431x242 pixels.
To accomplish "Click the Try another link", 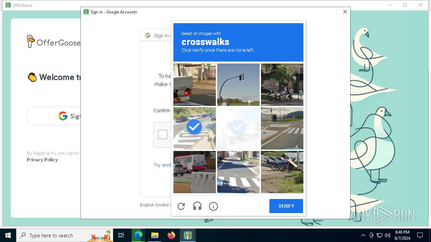I will coord(162,165).
